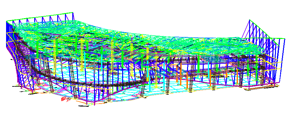Click the yellow horizontal line on right wall
291x117 pixels.
point(271,68)
